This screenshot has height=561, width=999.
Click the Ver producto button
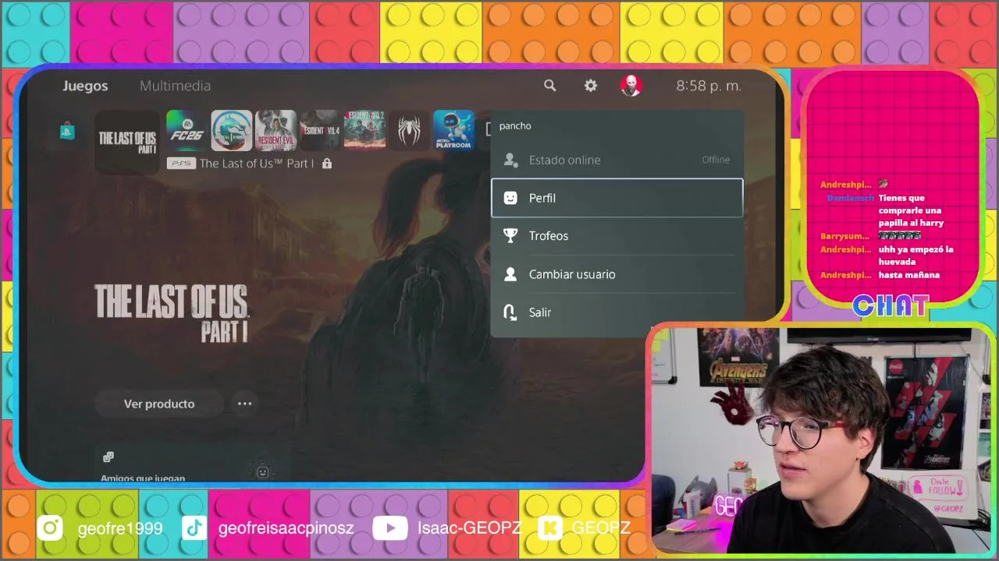click(x=159, y=404)
